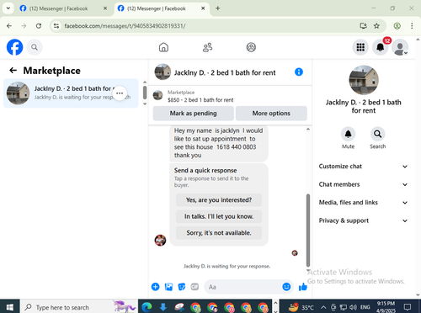Search in conversation using Search icon

tap(377, 134)
